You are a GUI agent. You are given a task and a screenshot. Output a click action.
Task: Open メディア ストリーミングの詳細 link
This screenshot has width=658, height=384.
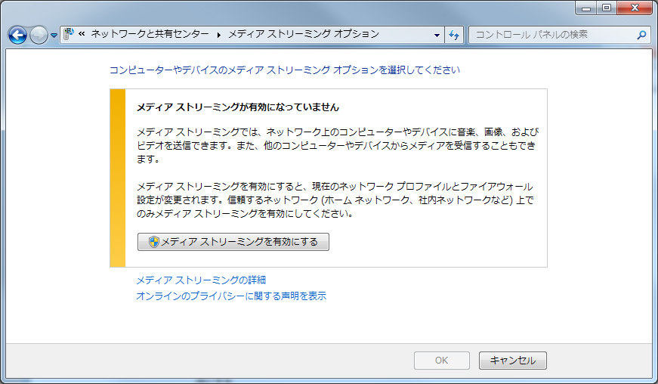point(201,280)
